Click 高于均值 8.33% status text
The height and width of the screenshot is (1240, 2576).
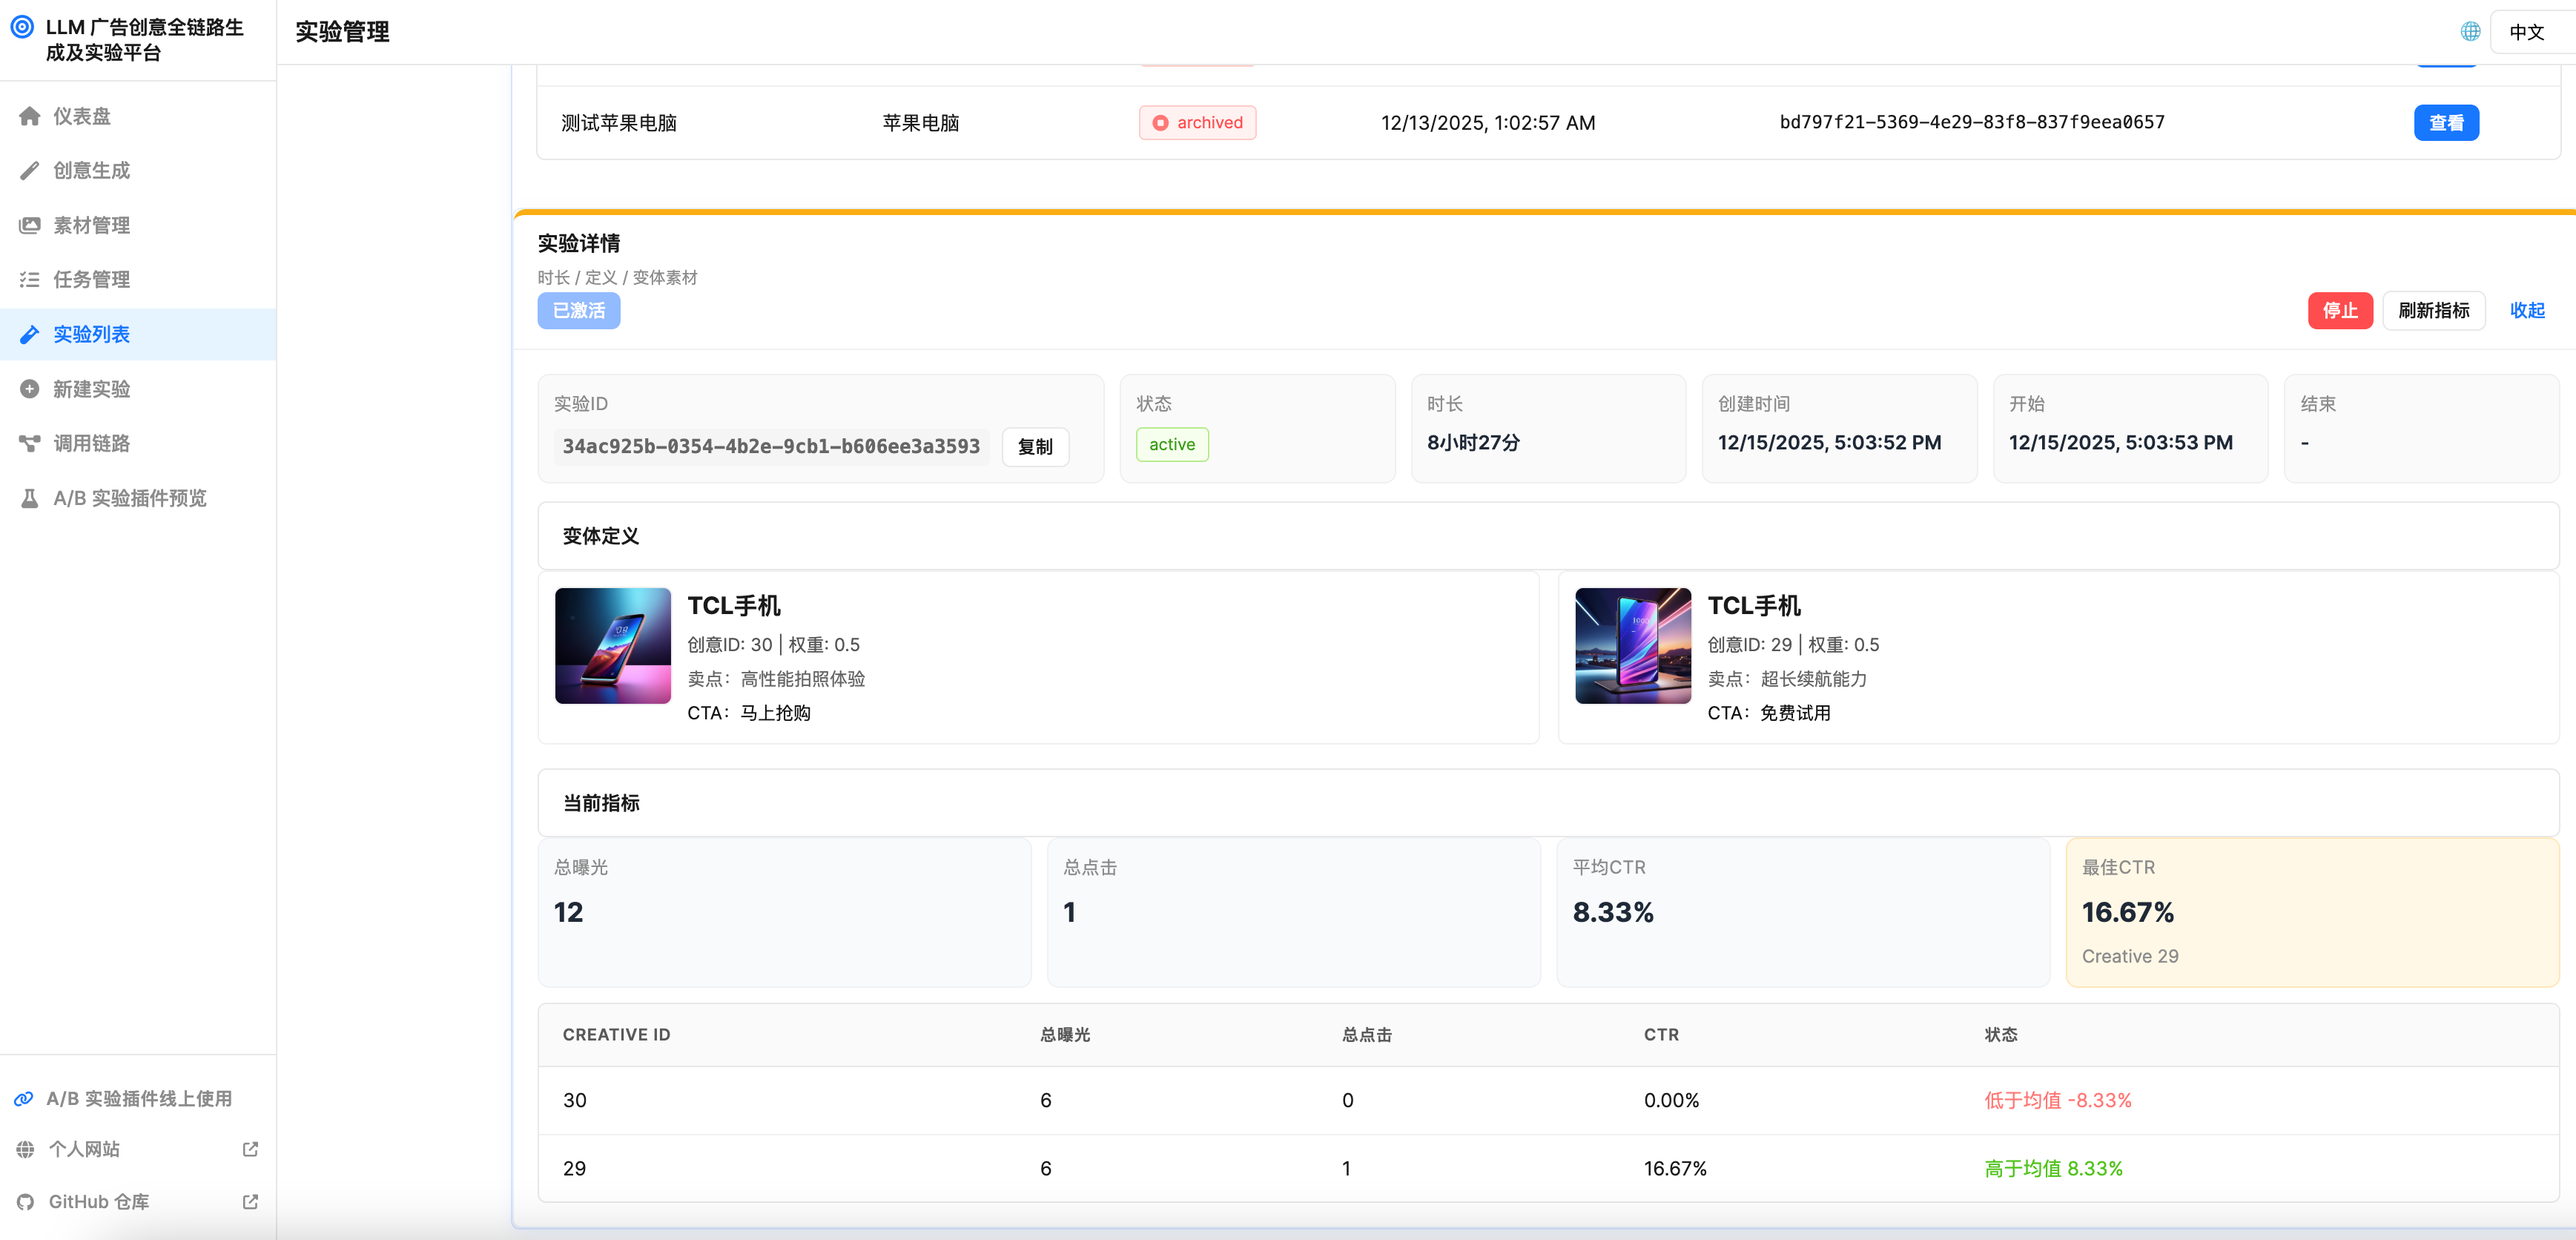point(2053,1169)
